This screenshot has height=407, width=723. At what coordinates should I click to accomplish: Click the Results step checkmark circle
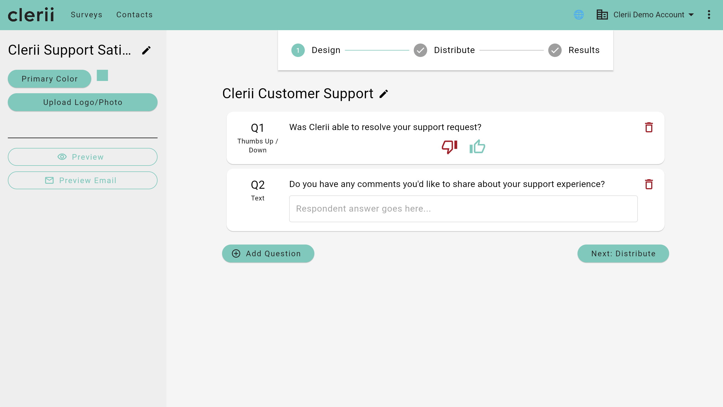[x=555, y=51]
